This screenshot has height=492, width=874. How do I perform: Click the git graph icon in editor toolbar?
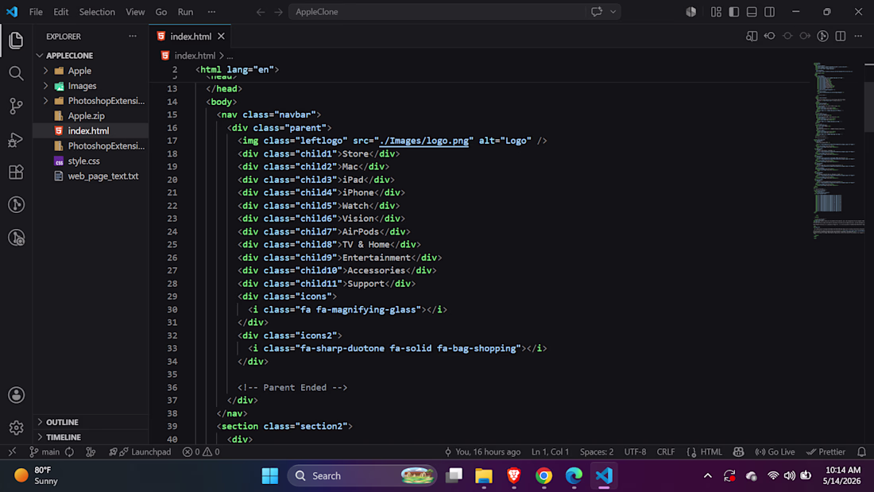(x=822, y=37)
